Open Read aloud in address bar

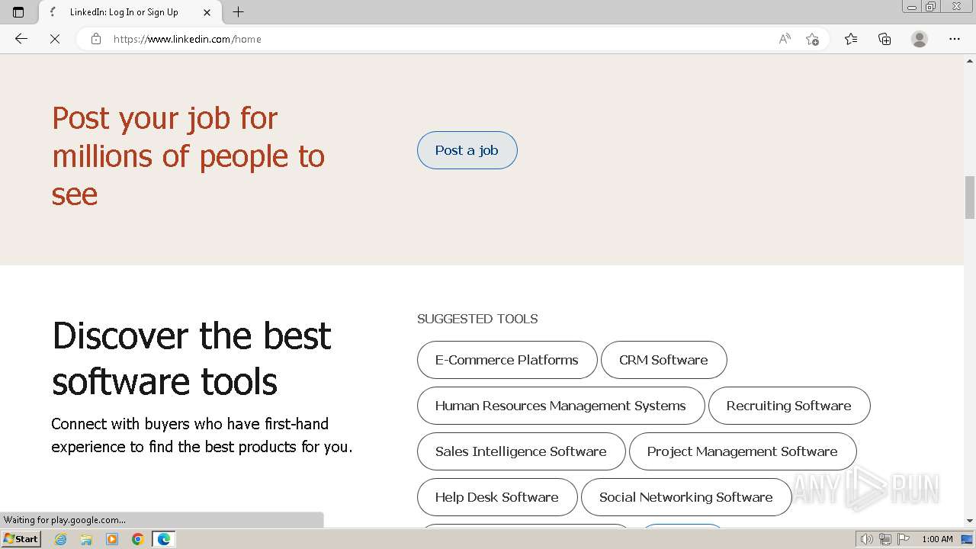pyautogui.click(x=785, y=39)
